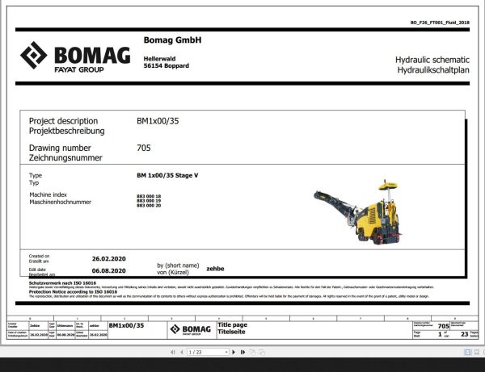Image resolution: width=485 pixels, height=372 pixels.
Task: Select the 'Zeichnungsnummer' label
Action: click(x=65, y=157)
